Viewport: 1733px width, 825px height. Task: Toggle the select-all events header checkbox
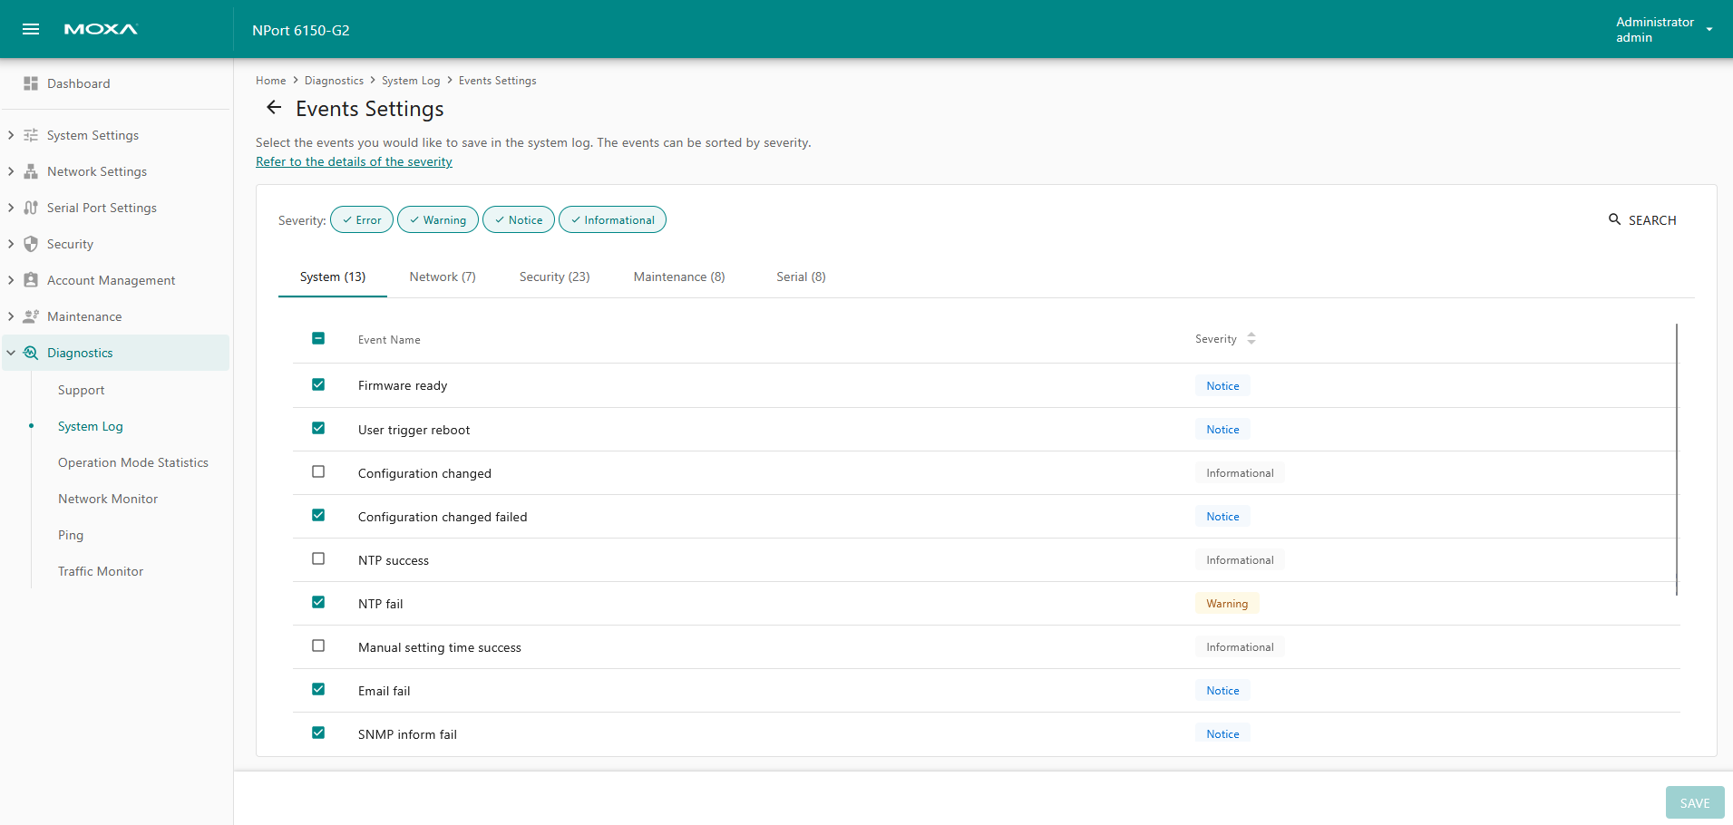[x=318, y=338]
